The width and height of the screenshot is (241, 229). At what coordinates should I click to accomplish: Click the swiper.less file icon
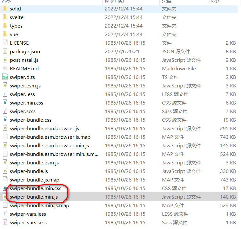tap(5, 94)
